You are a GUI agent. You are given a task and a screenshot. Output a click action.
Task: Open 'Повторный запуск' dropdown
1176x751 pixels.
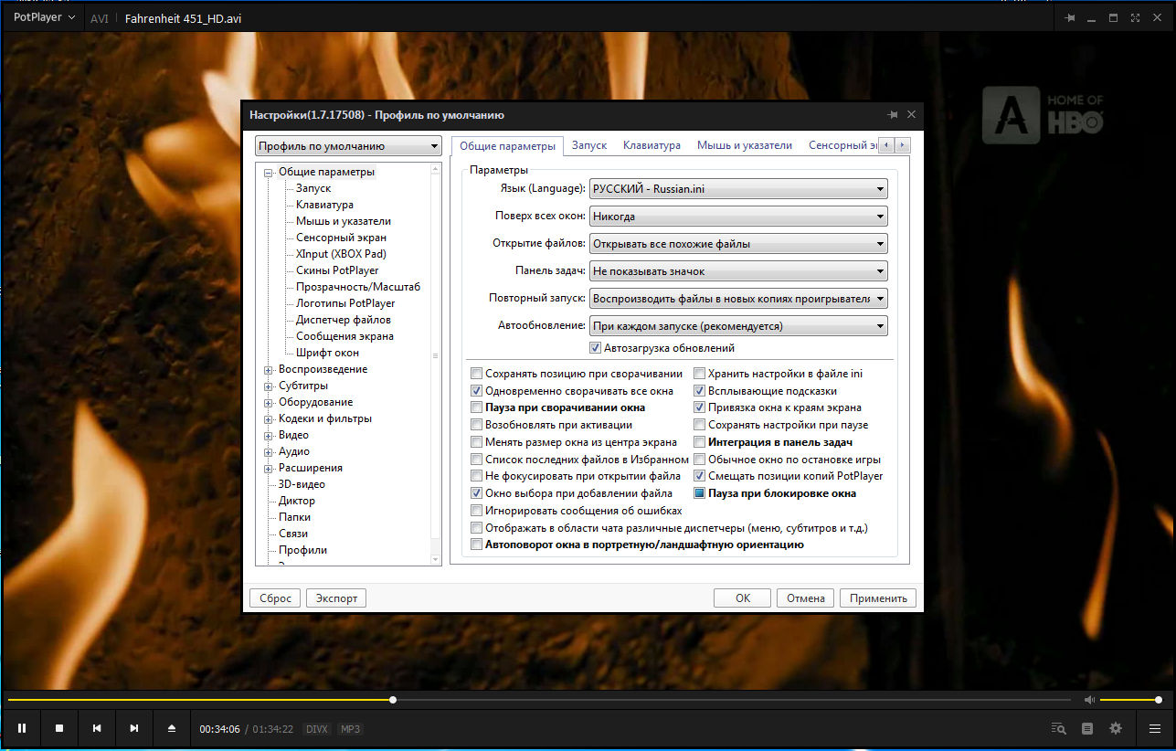[738, 299]
